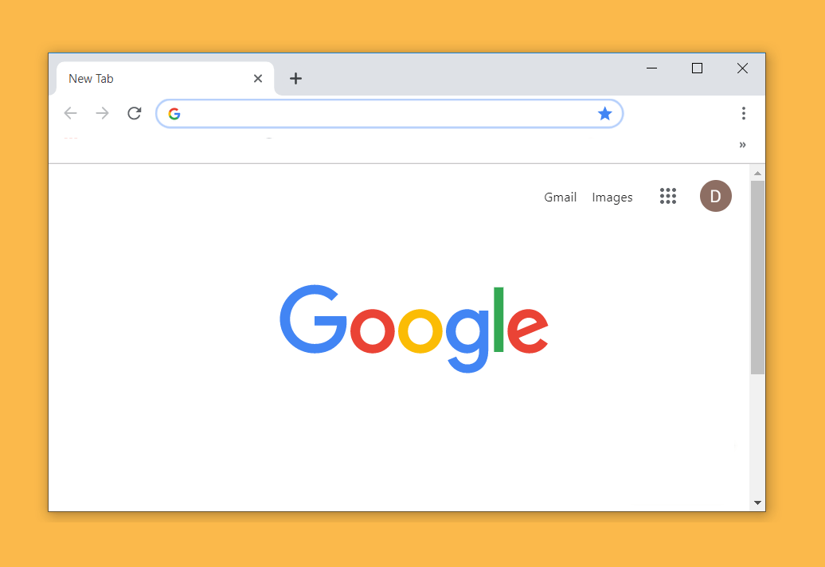Image resolution: width=825 pixels, height=567 pixels.
Task: Open a new tab with the plus button
Action: tap(295, 78)
